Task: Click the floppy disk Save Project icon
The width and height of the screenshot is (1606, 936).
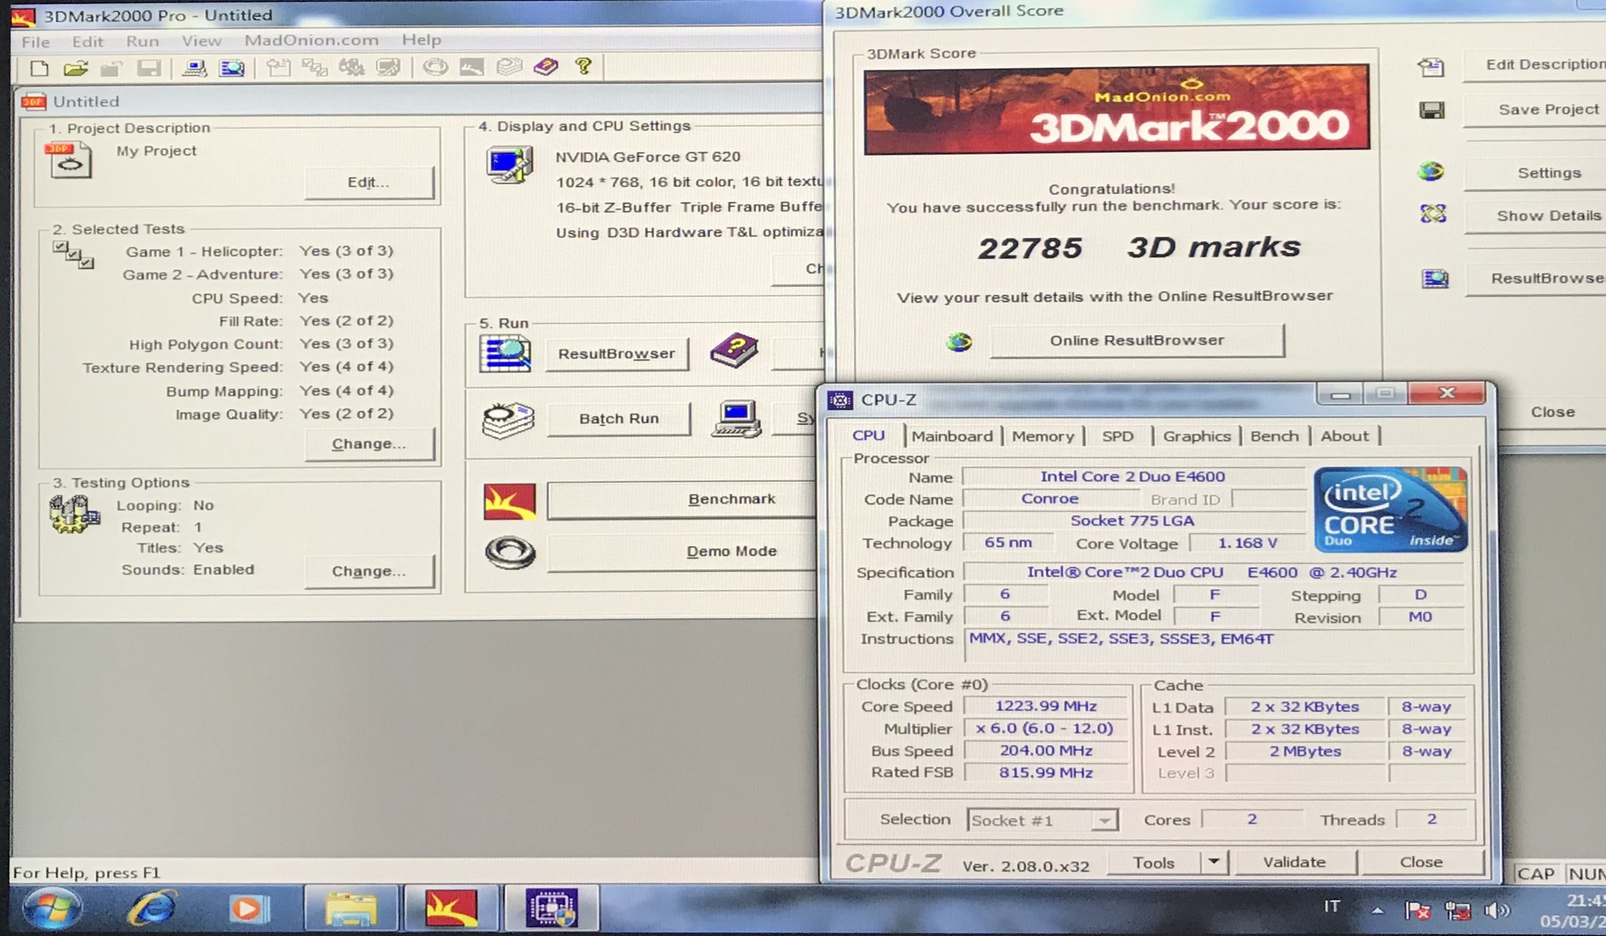Action: coord(1432,111)
